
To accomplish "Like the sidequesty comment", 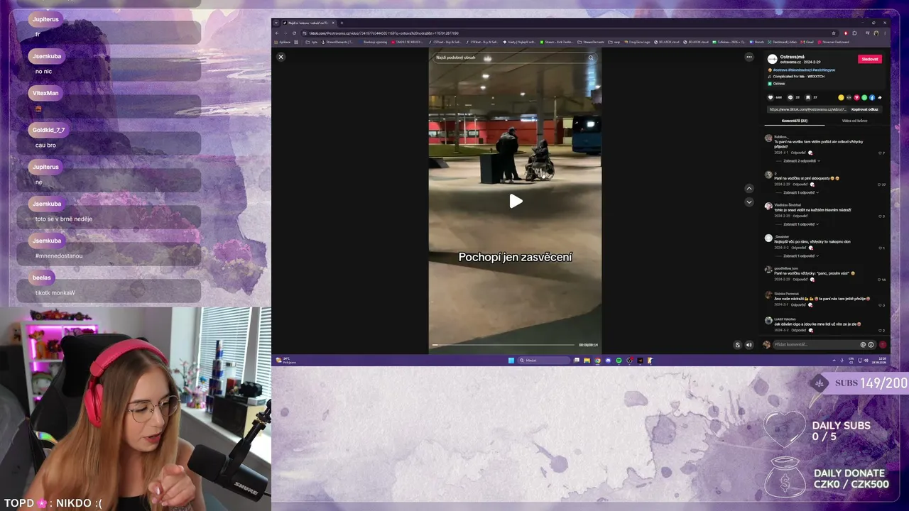I will click(x=880, y=185).
